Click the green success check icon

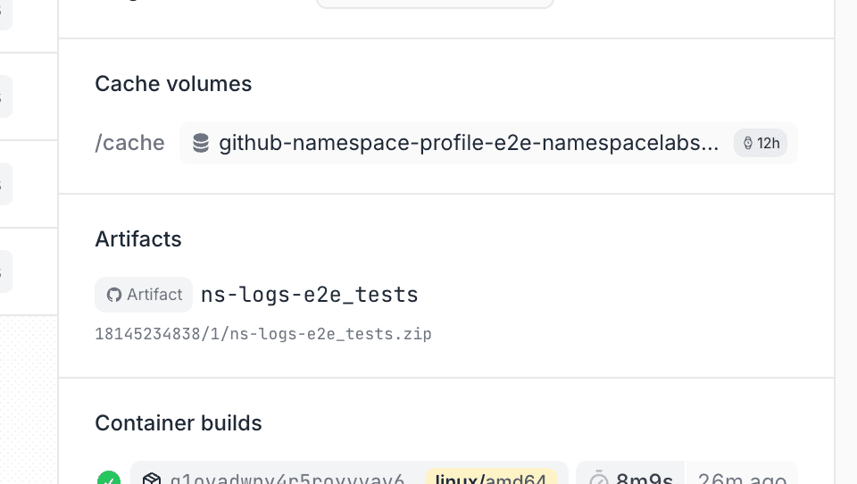[109, 480]
